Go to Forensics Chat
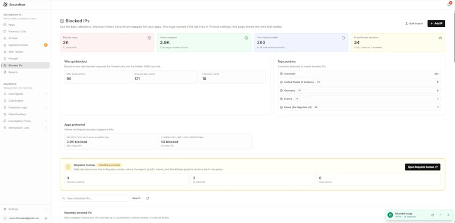 (x=26, y=31)
